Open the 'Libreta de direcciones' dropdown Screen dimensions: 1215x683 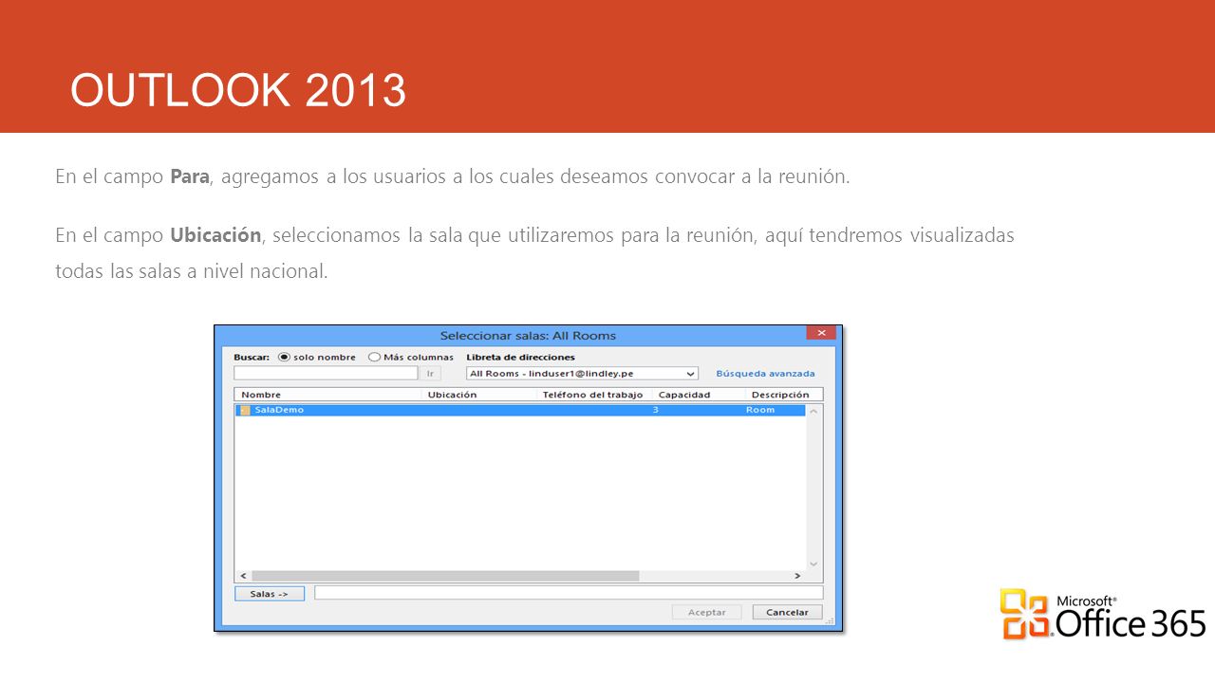coord(582,374)
